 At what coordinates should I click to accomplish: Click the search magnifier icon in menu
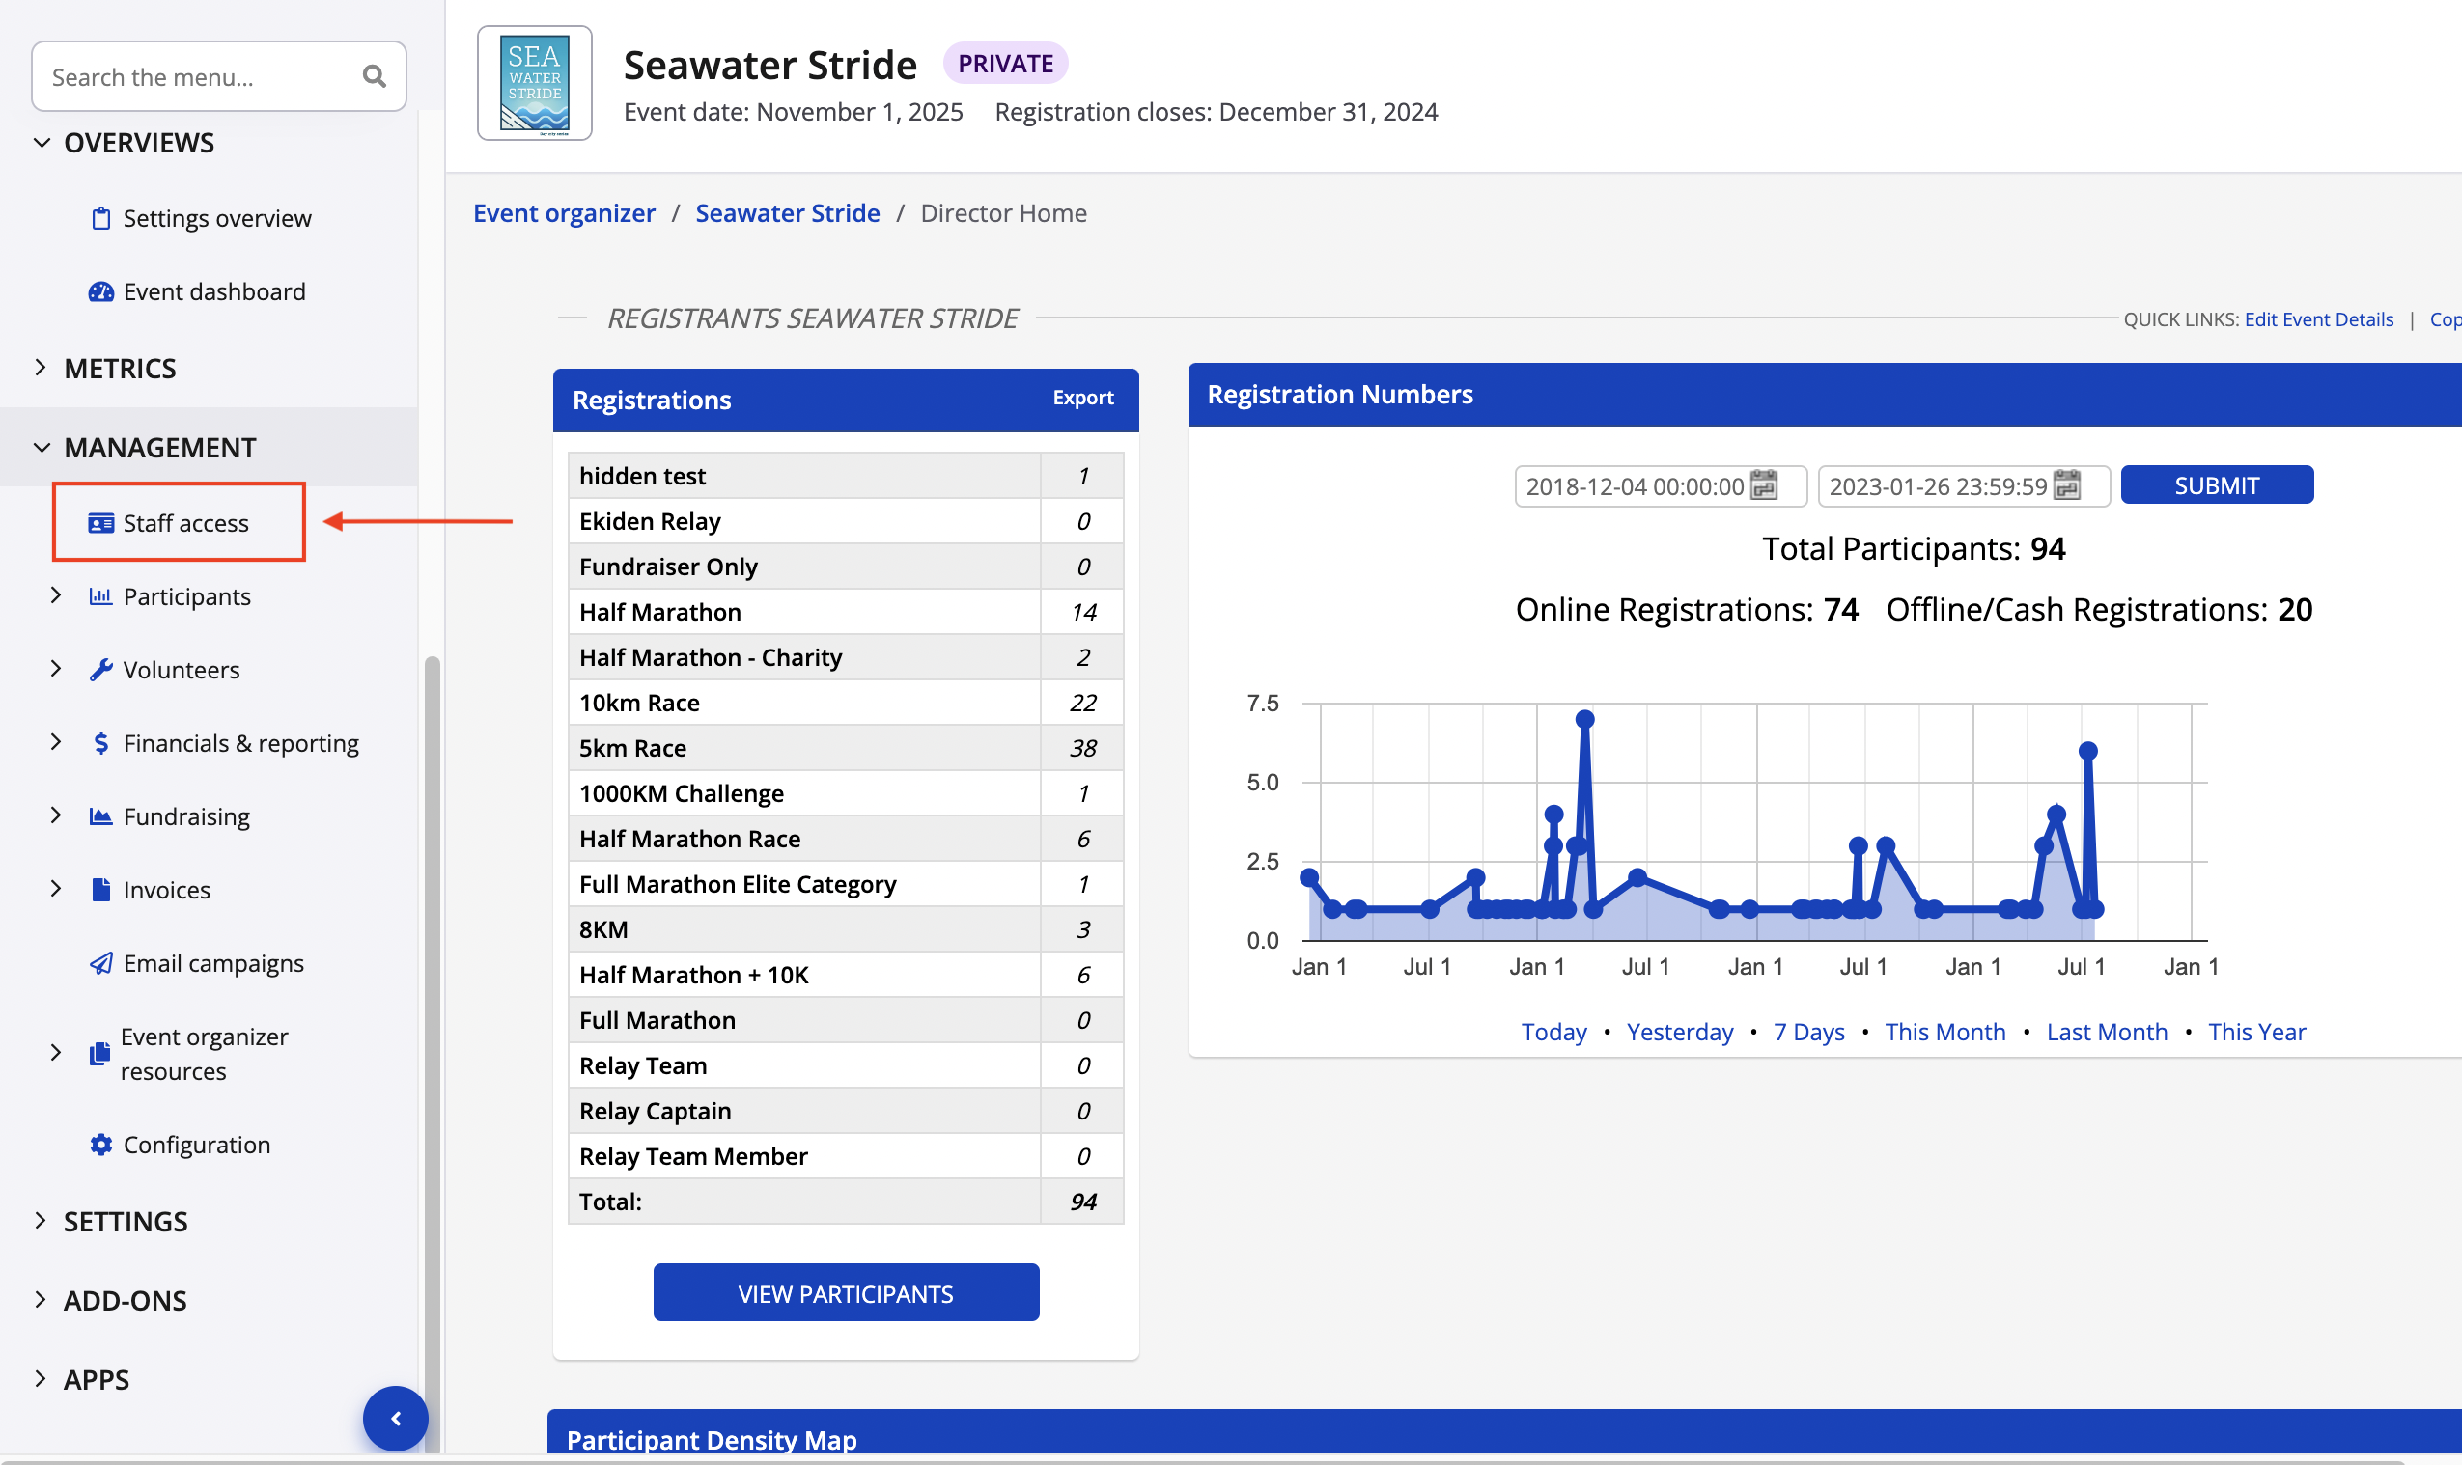tap(374, 76)
